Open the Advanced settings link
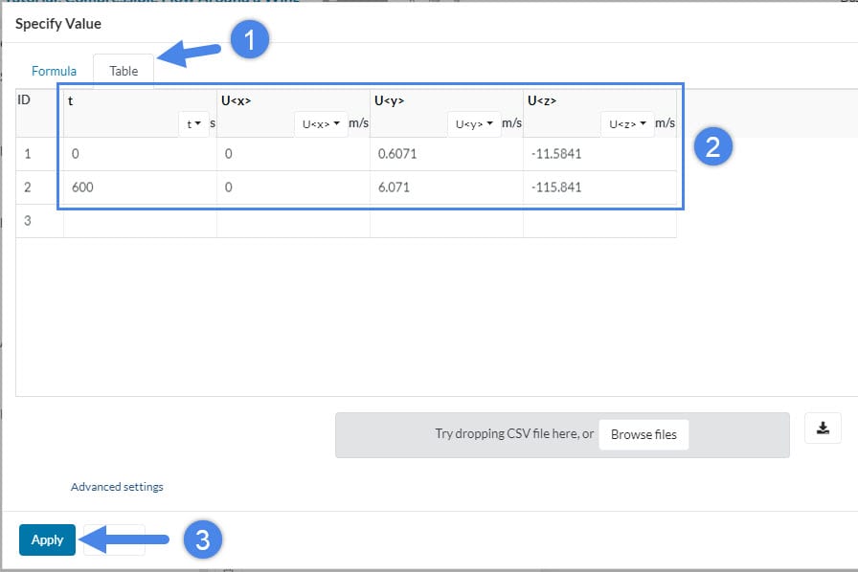 (x=117, y=487)
